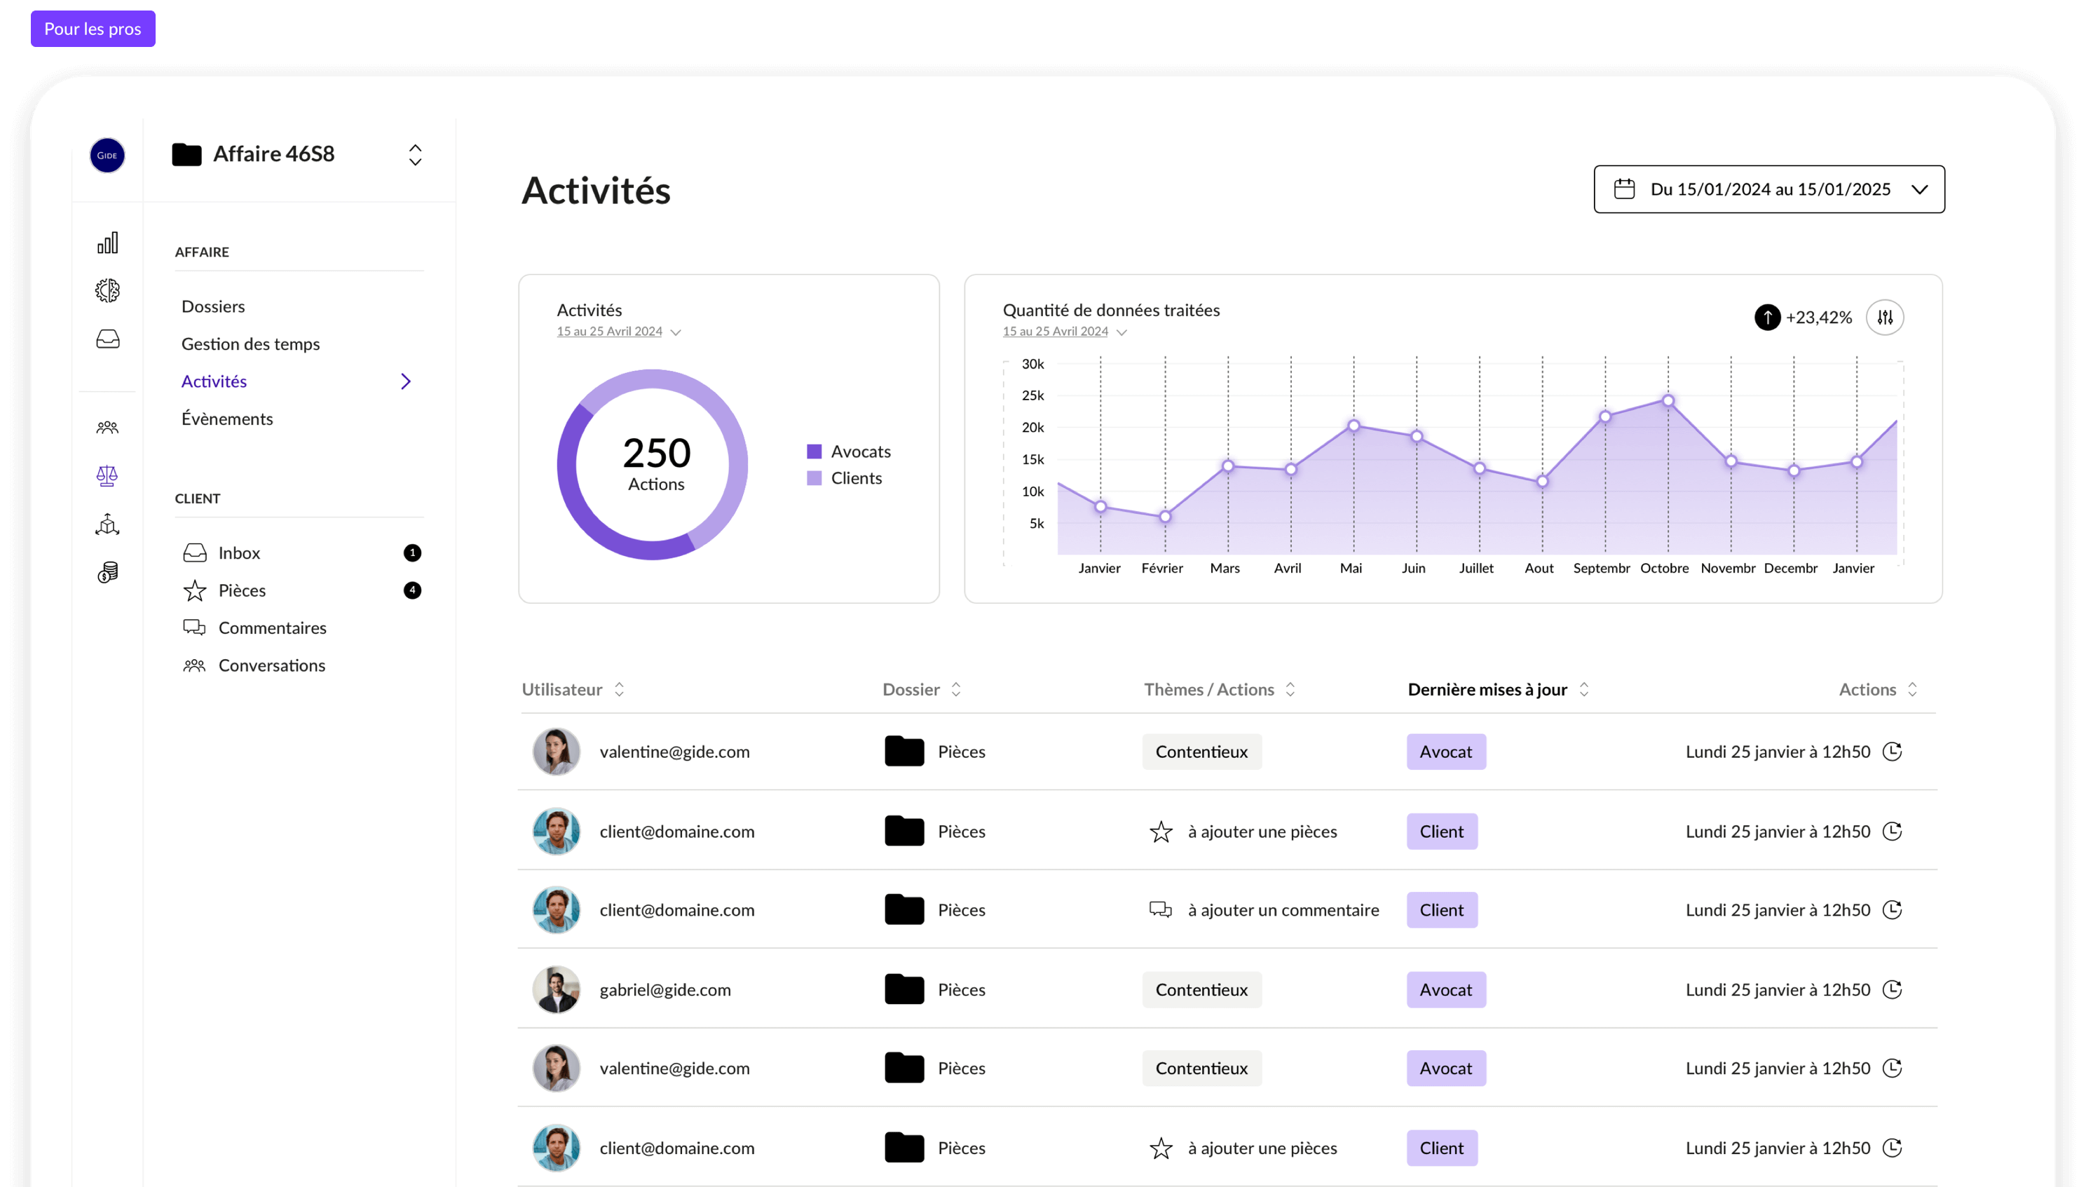Open Conversations in Client section

[x=271, y=665]
